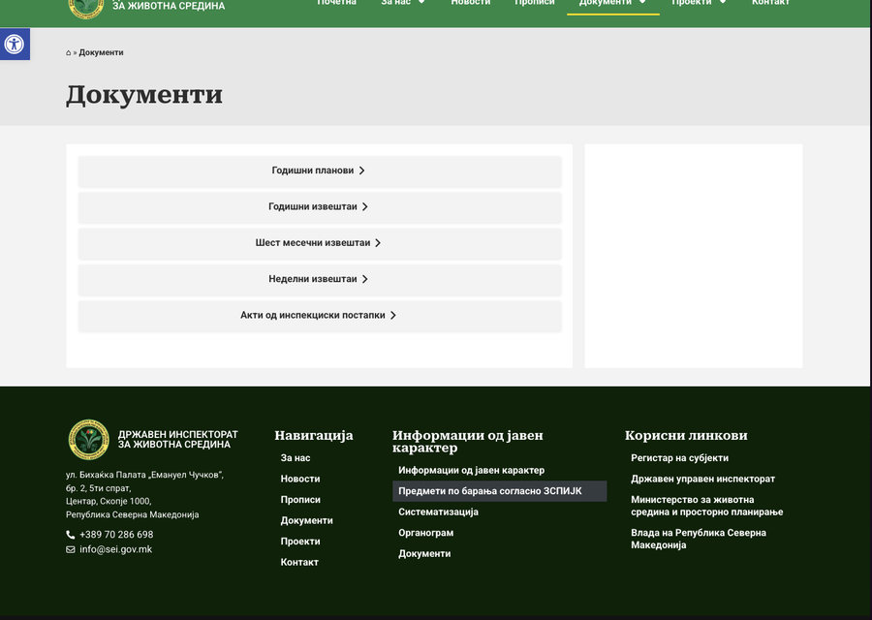Image resolution: width=872 pixels, height=620 pixels.
Task: Open Новости in the top menu
Action: pyautogui.click(x=471, y=3)
